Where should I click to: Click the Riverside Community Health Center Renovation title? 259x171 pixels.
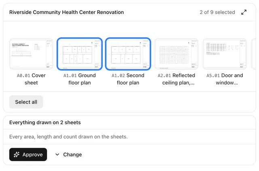(x=66, y=12)
